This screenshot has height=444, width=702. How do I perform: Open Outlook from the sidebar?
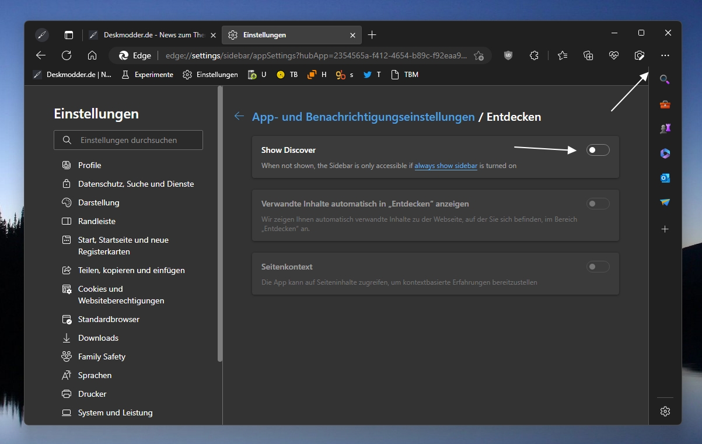click(x=665, y=178)
